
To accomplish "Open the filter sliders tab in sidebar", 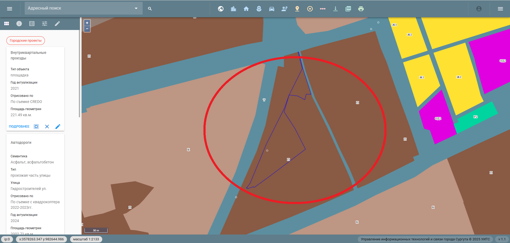I will tap(45, 24).
